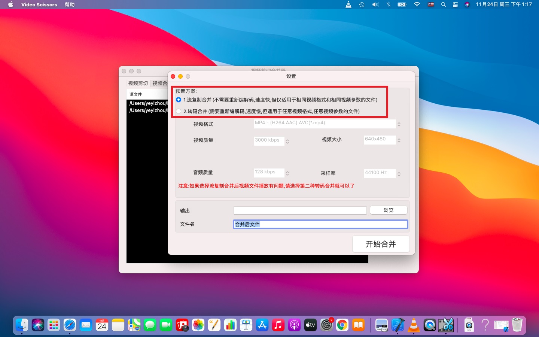Switch to the partly hidden 视频合 tab

tap(159, 83)
